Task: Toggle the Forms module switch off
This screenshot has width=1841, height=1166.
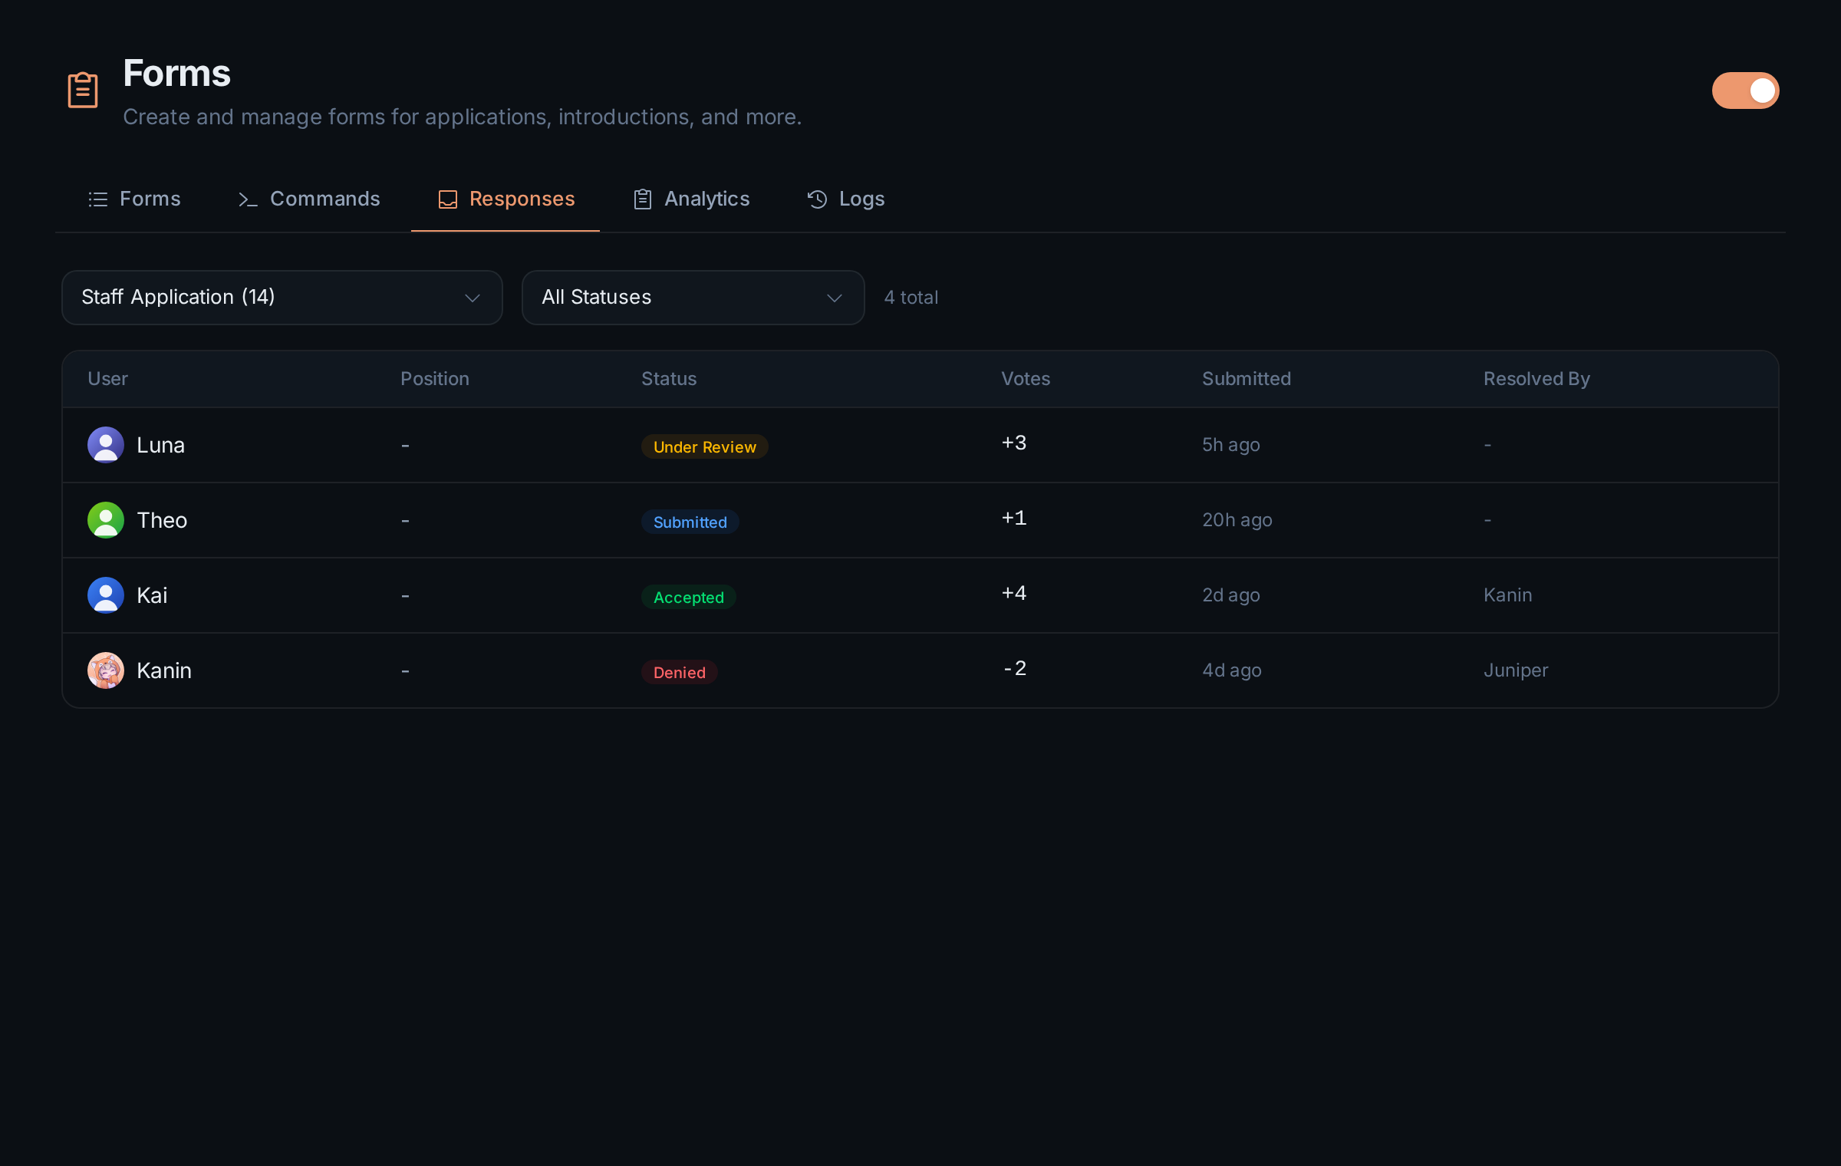Action: coord(1745,91)
